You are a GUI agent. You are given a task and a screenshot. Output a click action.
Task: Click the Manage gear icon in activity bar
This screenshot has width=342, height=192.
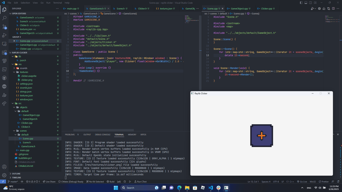click(x=4, y=175)
